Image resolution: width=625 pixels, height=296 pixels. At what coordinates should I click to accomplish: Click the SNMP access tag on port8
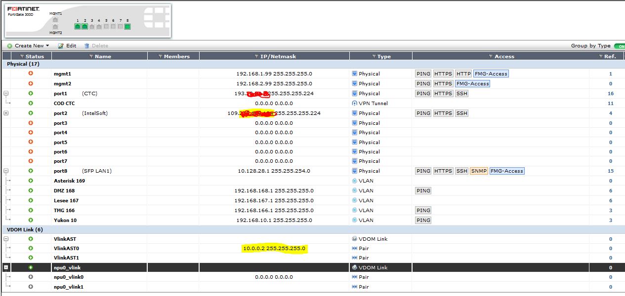click(x=479, y=171)
